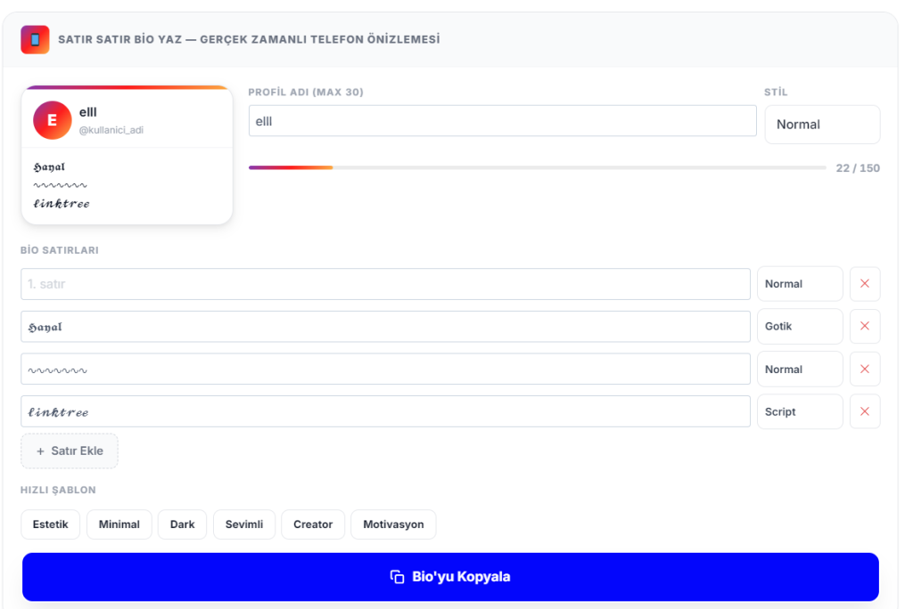Image resolution: width=913 pixels, height=609 pixels.
Task: Delete the Gotik-styled bio line
Action: click(x=865, y=326)
